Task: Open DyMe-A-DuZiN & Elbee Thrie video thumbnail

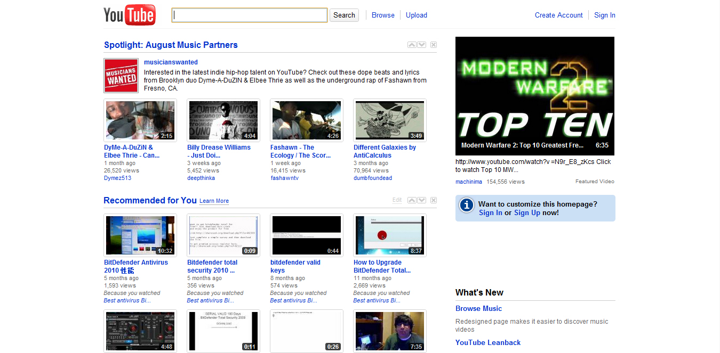Action: [x=140, y=120]
